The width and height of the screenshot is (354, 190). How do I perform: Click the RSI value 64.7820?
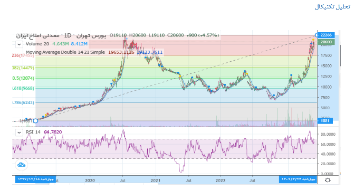tap(53, 132)
